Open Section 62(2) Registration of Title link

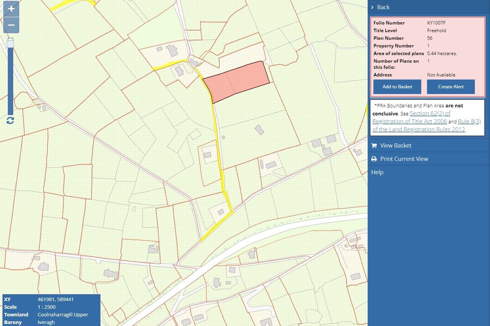coord(429,114)
